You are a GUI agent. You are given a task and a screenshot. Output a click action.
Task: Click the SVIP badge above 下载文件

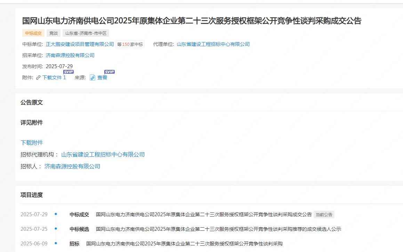coord(68,72)
